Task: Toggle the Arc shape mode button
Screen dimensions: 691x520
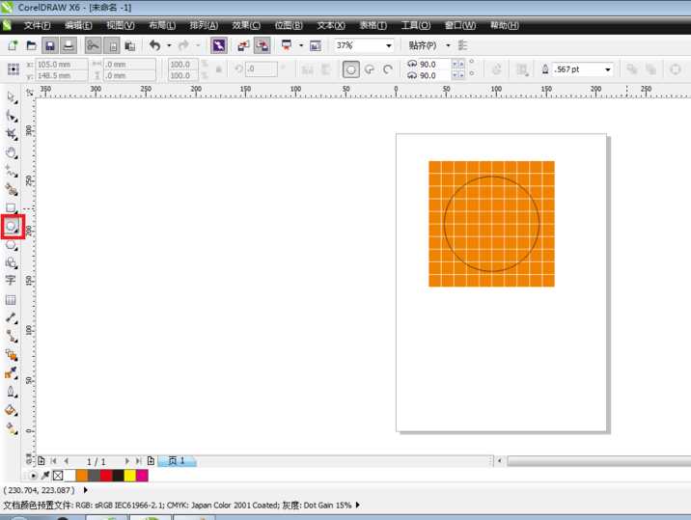Action: click(x=388, y=69)
